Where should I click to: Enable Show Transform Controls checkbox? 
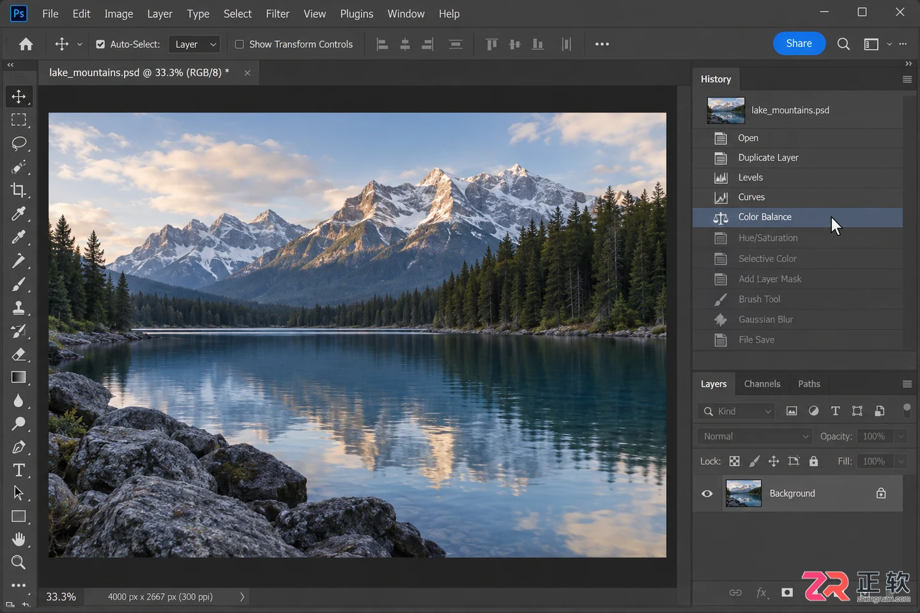[x=240, y=44]
